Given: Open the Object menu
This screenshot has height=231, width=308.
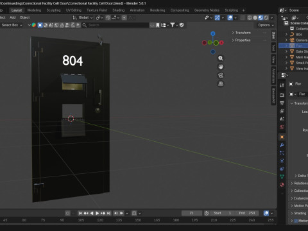Looking at the screenshot, I should click(24, 17).
